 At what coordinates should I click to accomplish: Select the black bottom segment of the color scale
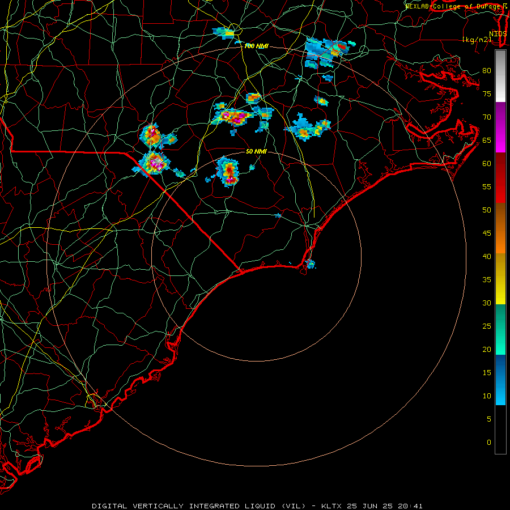[500, 430]
